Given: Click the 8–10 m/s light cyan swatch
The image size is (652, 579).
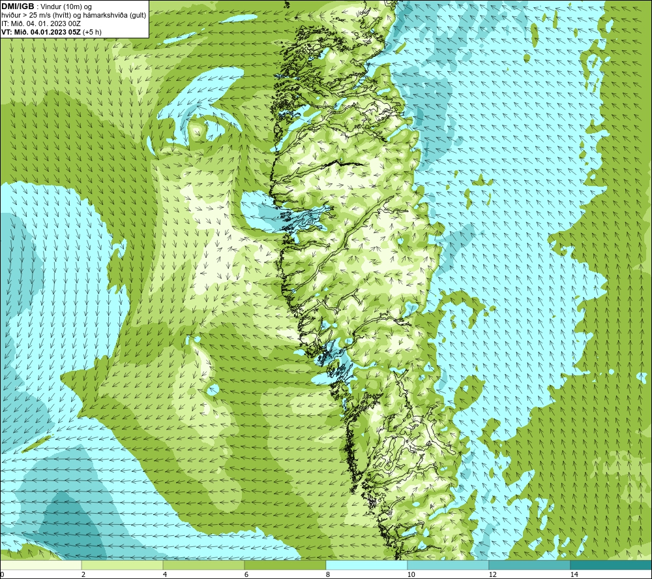Looking at the screenshot, I should (x=366, y=565).
